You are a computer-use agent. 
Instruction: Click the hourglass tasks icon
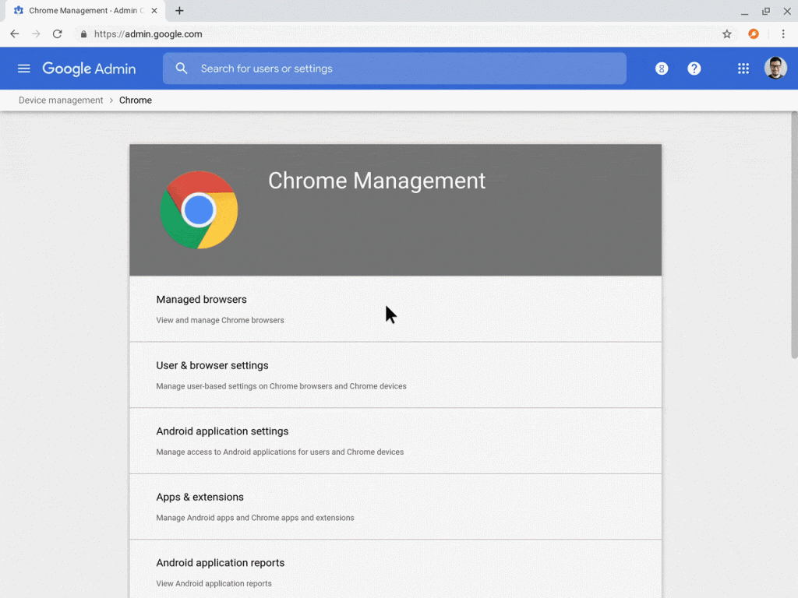pyautogui.click(x=661, y=69)
